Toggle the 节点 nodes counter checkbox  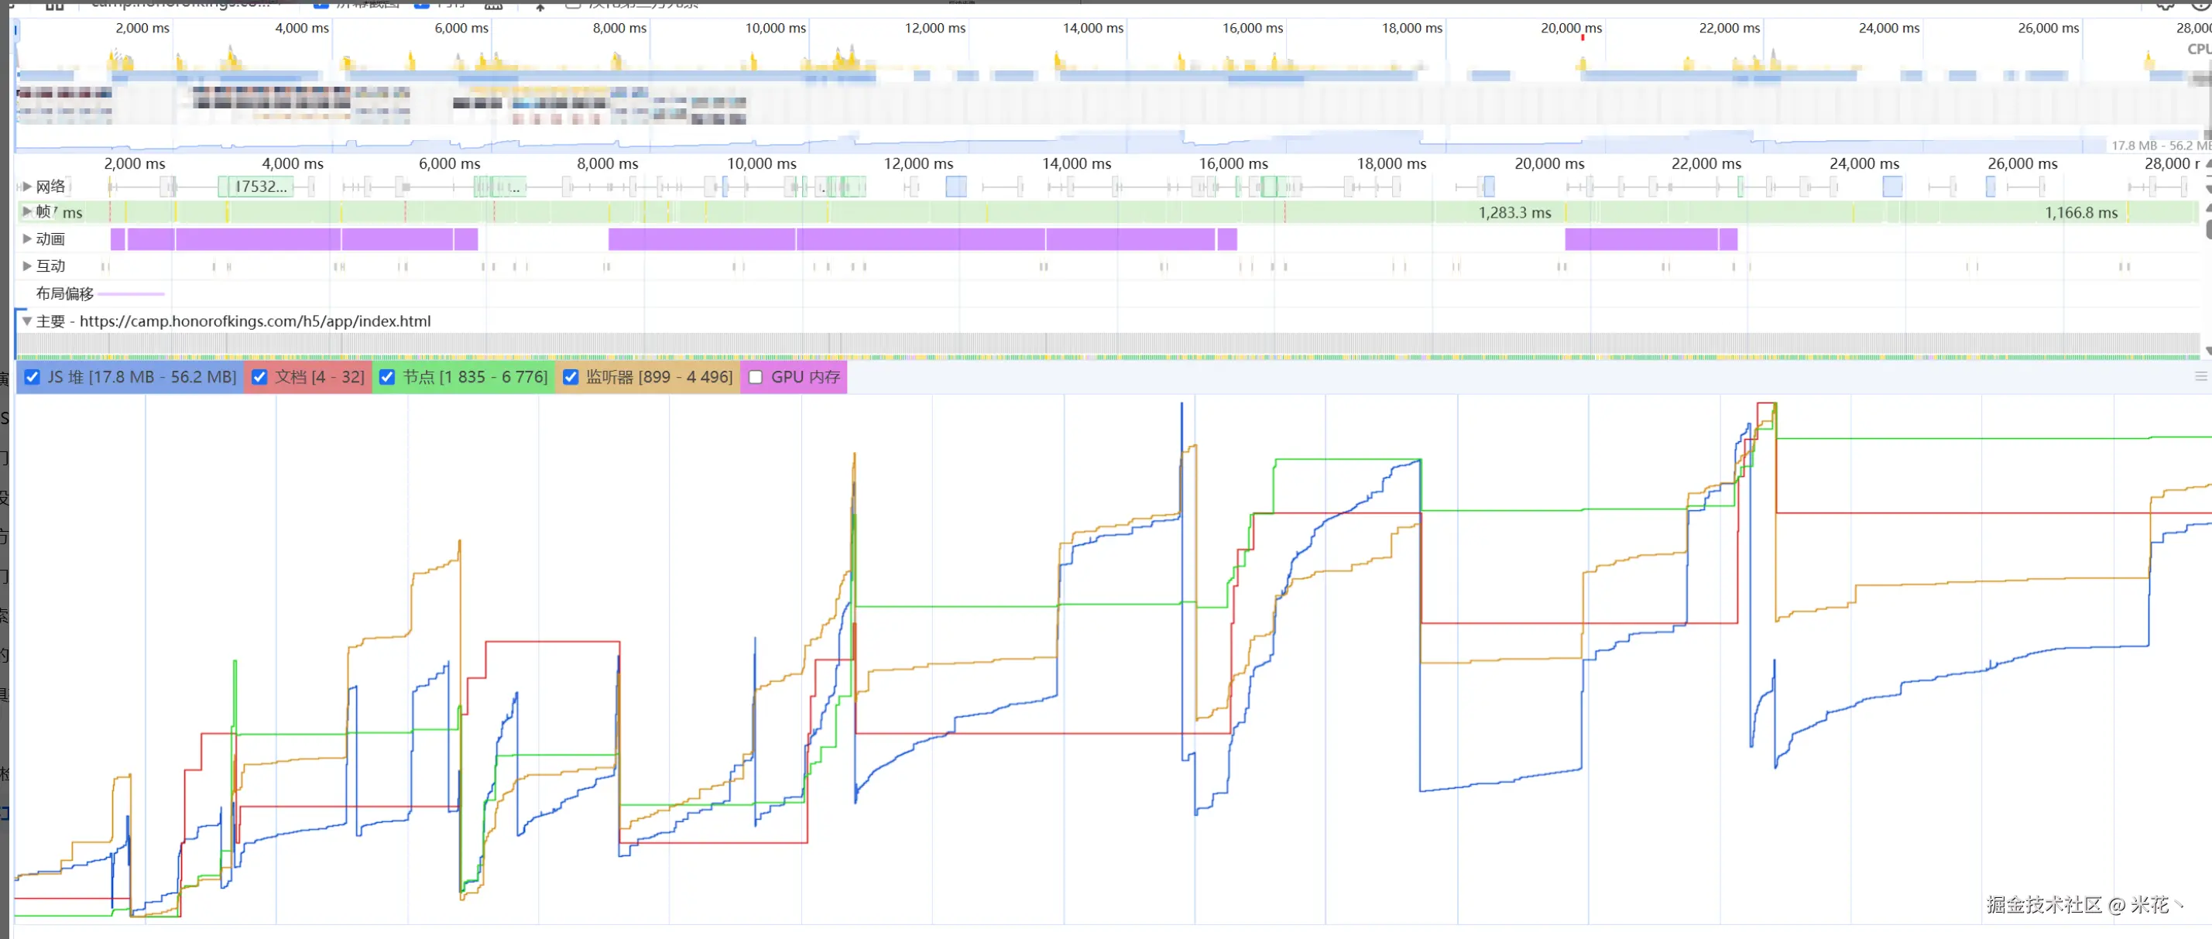387,378
